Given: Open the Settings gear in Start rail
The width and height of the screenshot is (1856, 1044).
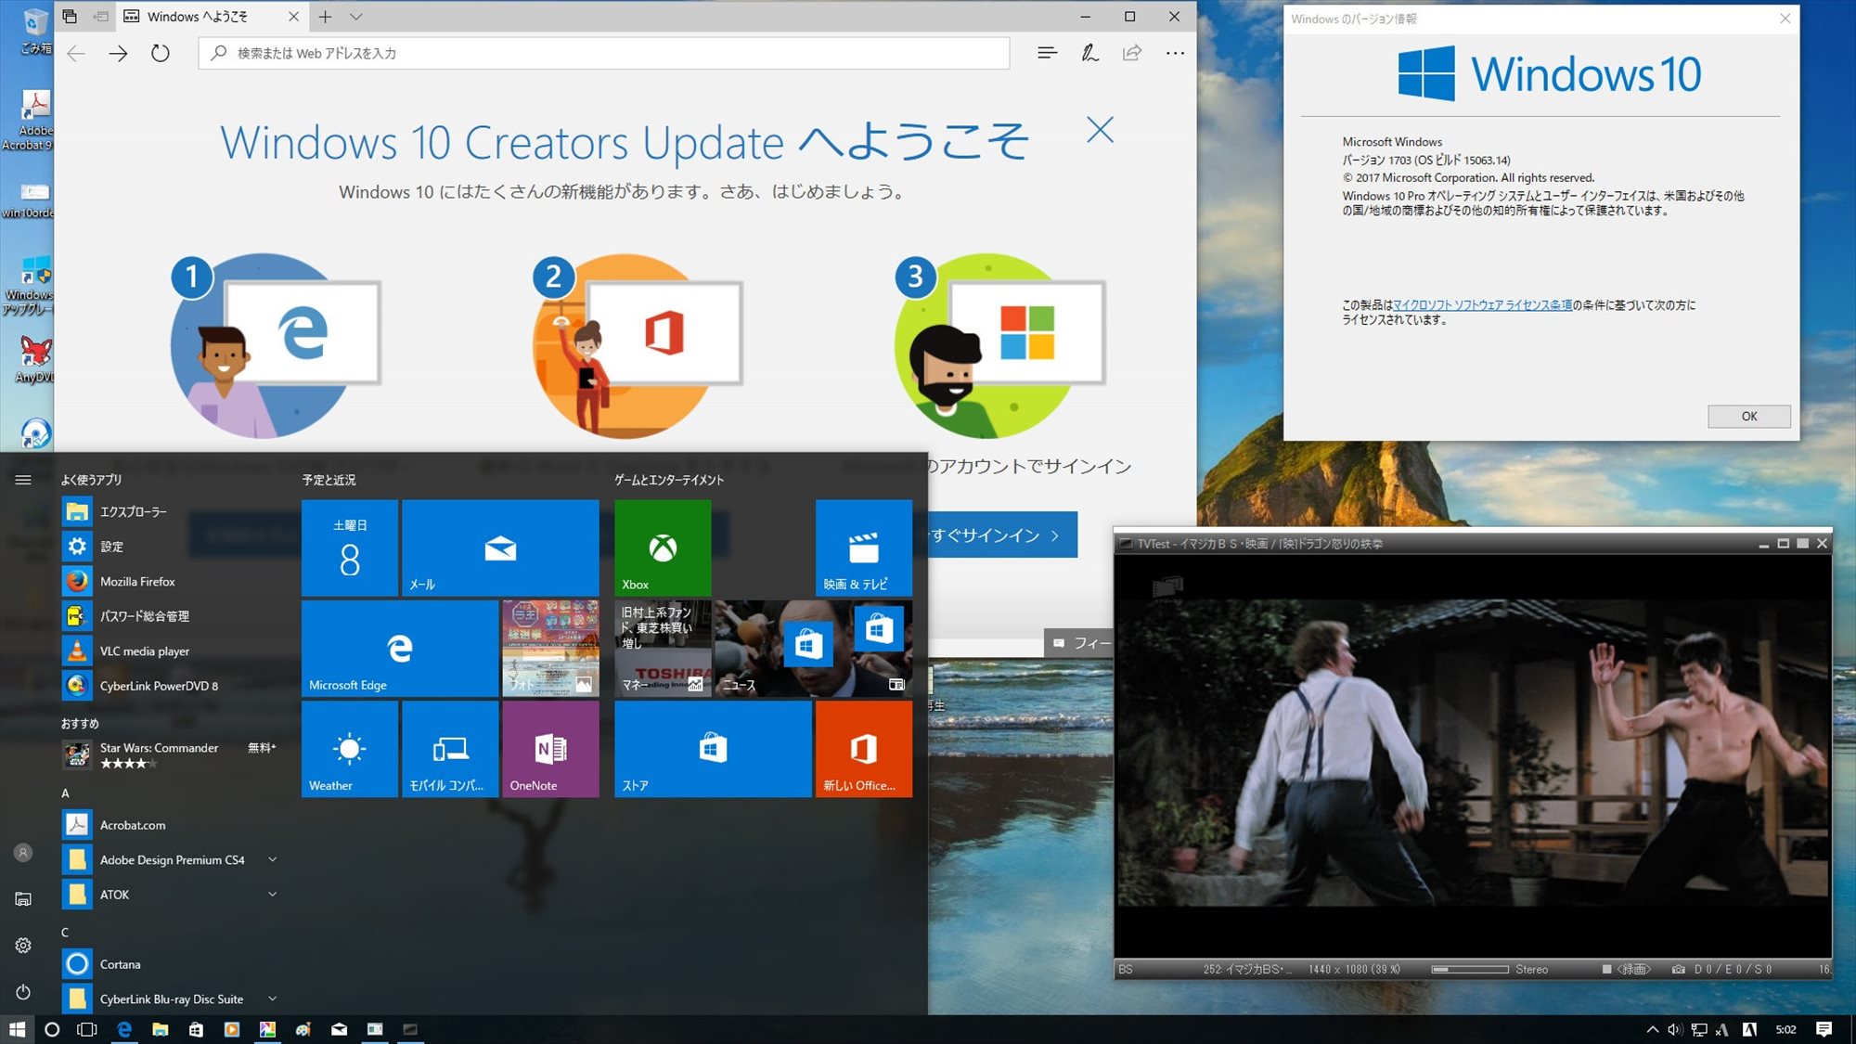Looking at the screenshot, I should tap(23, 946).
